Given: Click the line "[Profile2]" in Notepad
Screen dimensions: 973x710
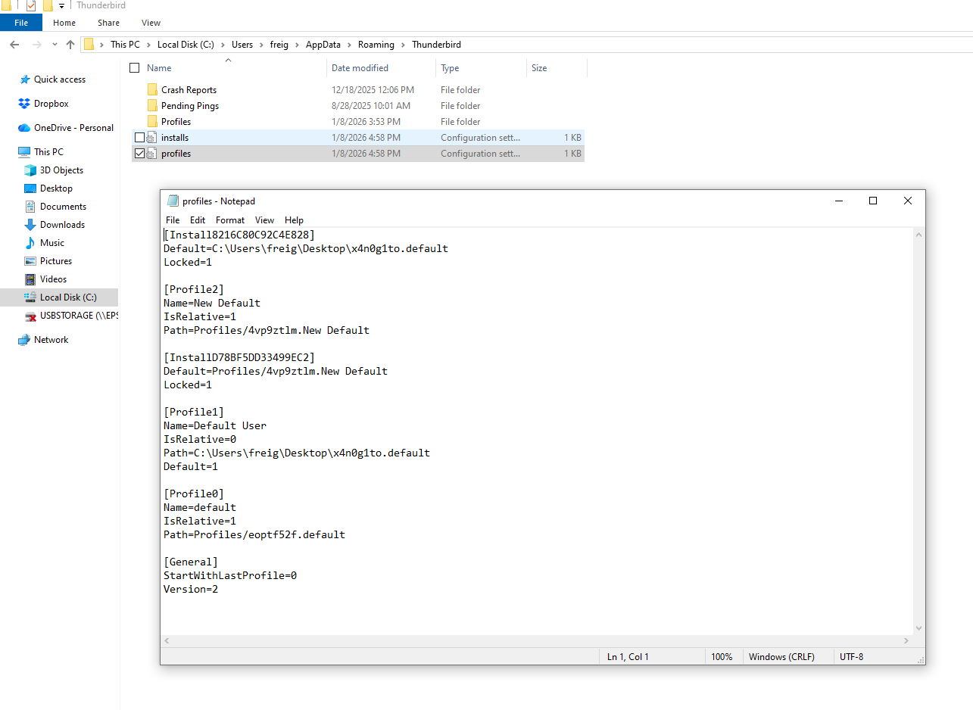Looking at the screenshot, I should [194, 290].
